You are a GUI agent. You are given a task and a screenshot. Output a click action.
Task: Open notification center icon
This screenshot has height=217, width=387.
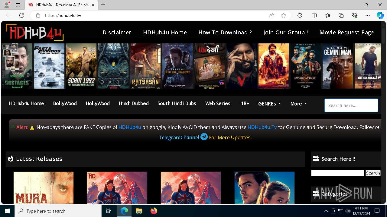377,211
